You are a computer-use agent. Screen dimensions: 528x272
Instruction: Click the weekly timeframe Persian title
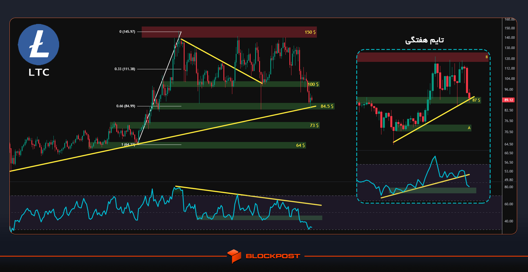425,40
